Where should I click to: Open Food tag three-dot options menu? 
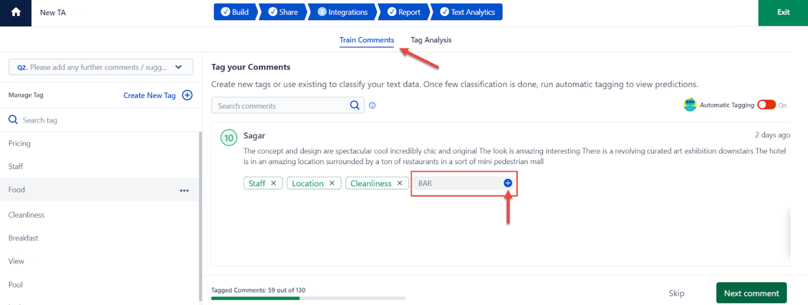pos(184,190)
